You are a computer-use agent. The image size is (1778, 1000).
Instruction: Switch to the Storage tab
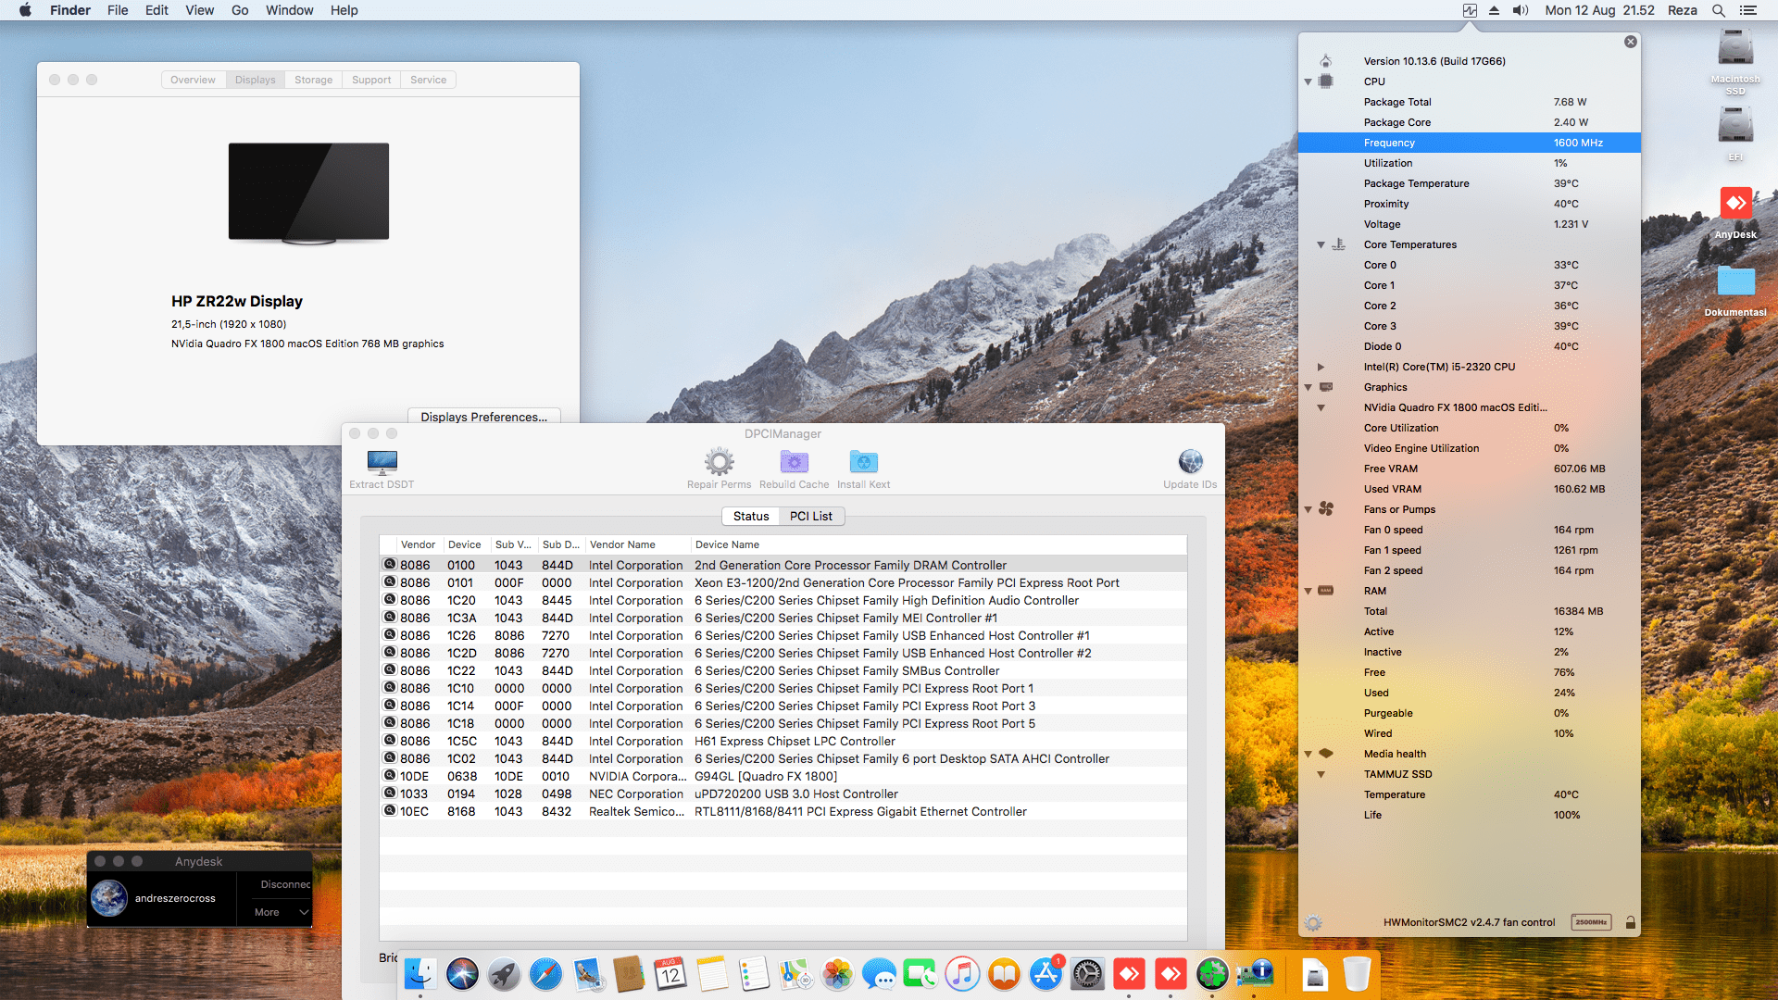(313, 80)
